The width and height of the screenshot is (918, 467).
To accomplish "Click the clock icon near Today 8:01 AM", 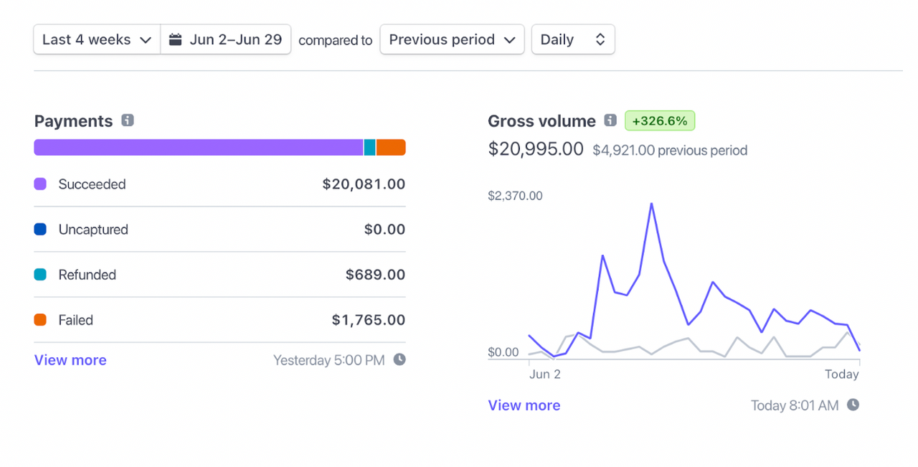I will (853, 405).
